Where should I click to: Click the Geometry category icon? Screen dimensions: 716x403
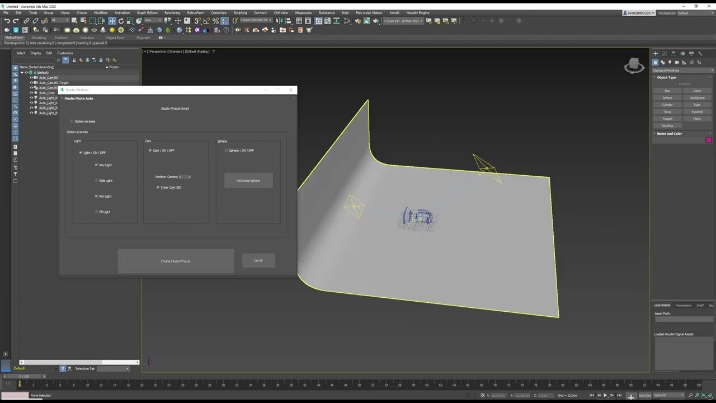click(655, 62)
